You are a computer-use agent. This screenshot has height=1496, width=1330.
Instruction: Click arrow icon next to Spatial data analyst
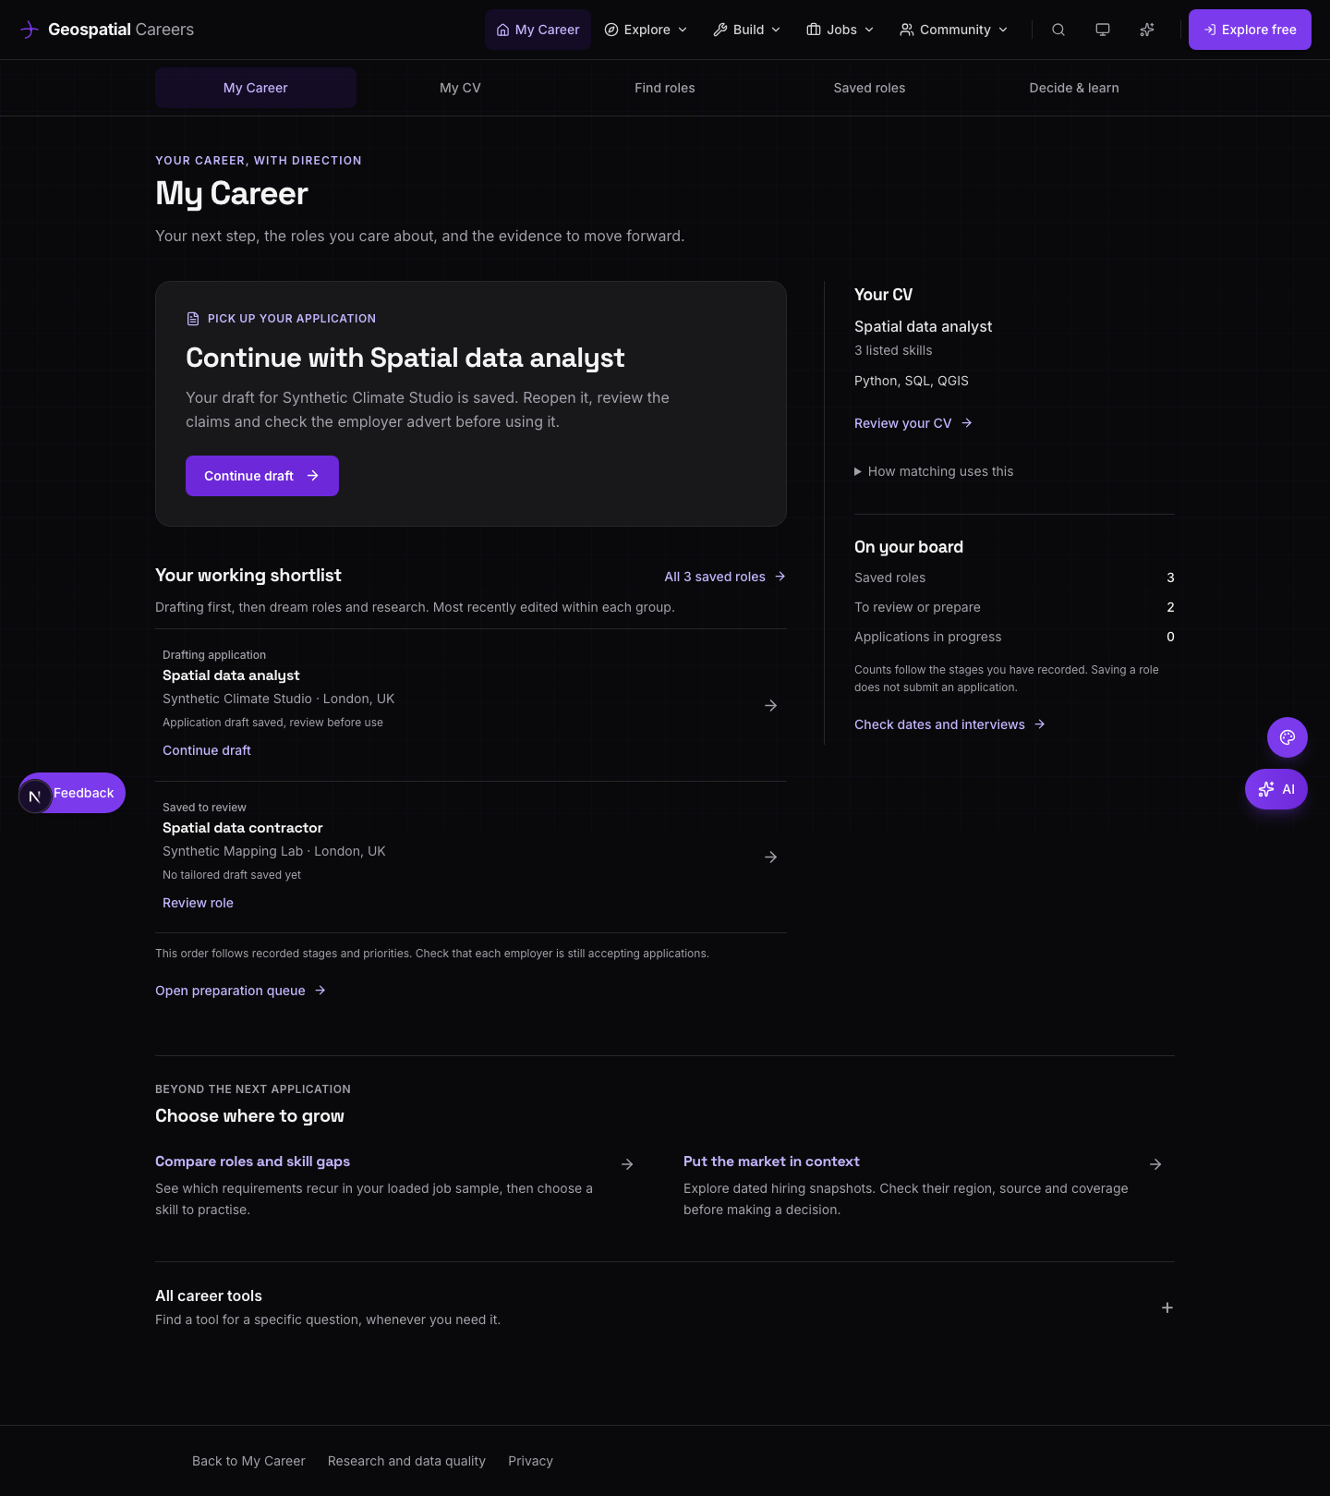(771, 706)
